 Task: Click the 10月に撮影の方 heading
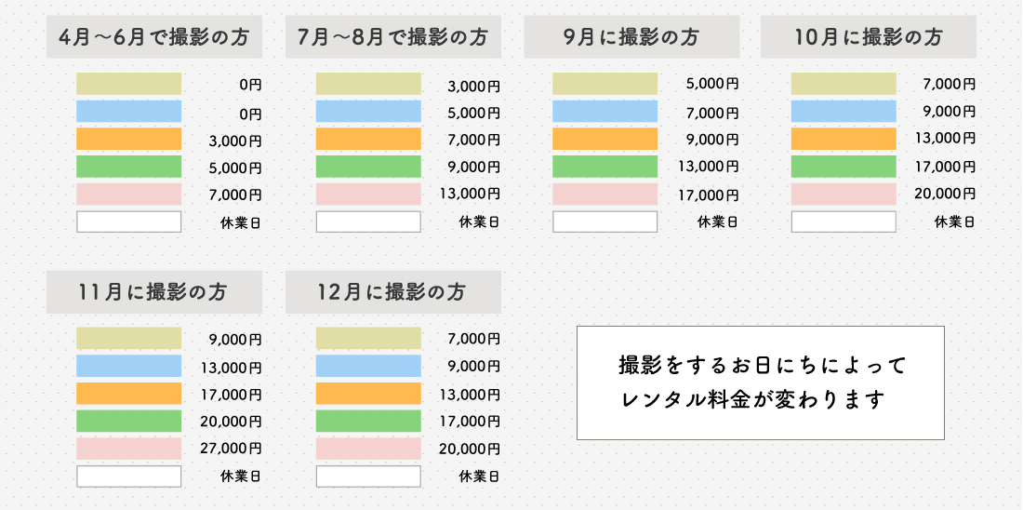coord(869,37)
